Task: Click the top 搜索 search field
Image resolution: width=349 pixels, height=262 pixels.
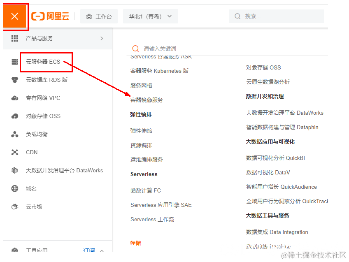Action: [277, 16]
